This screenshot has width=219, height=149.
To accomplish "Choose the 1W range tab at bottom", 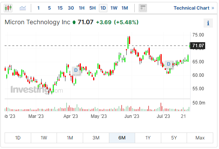I will 44,138.
